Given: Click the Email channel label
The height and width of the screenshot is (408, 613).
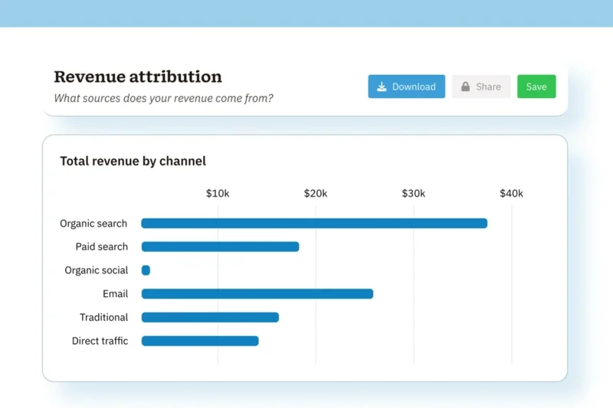Looking at the screenshot, I should 115,294.
